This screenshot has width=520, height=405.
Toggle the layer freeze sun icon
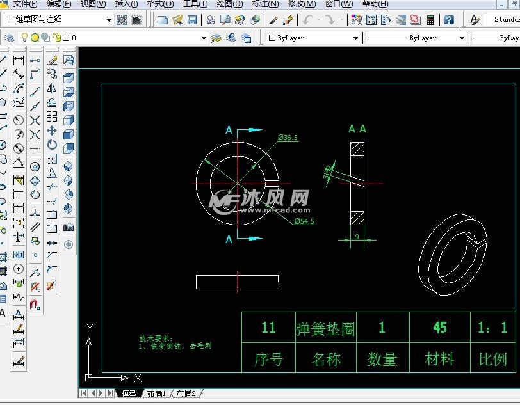[35, 38]
